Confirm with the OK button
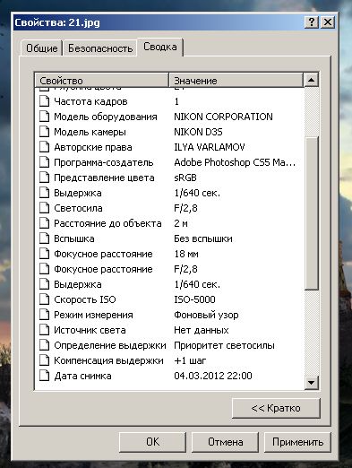 [x=152, y=442]
